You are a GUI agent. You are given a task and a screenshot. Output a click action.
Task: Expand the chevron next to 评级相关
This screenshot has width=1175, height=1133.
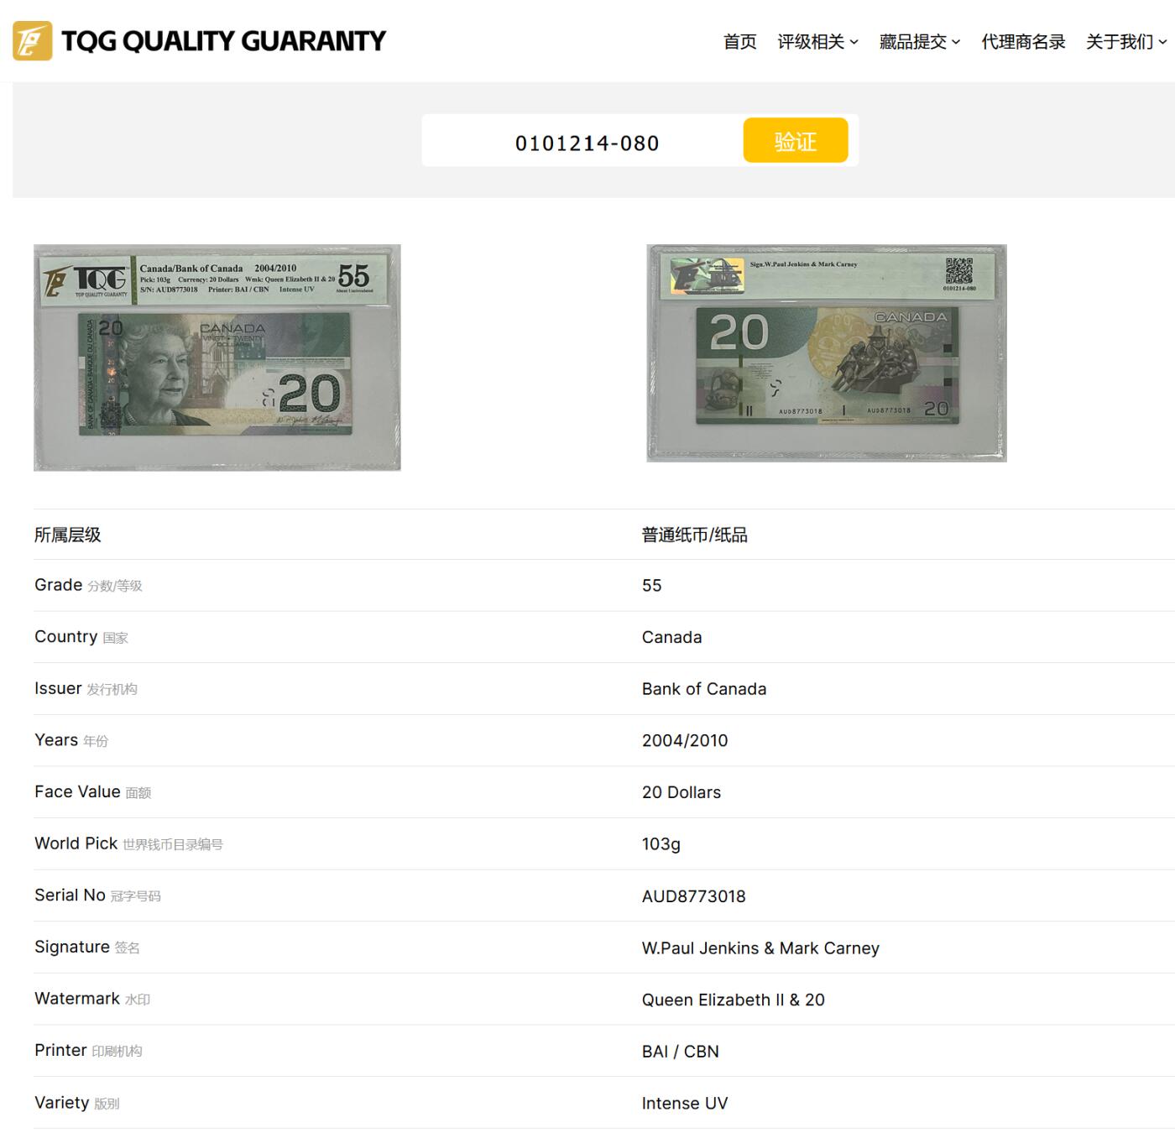pos(854,42)
